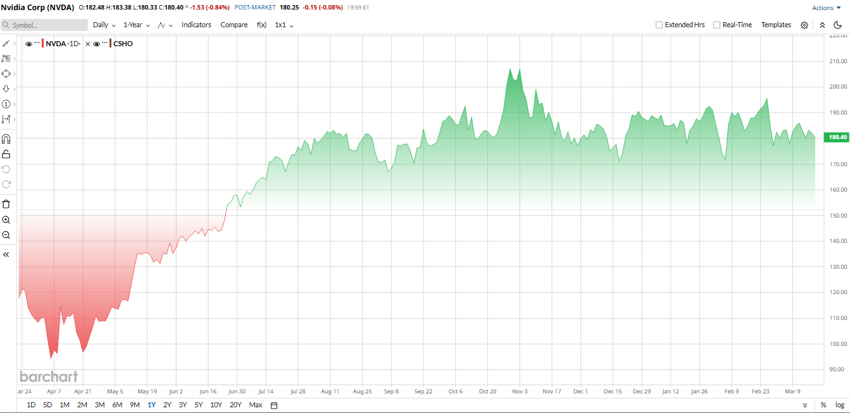Select the 2Y time range
The width and height of the screenshot is (850, 413).
(x=167, y=405)
